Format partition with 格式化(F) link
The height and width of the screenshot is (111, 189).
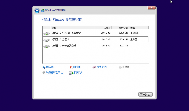coord(102,67)
